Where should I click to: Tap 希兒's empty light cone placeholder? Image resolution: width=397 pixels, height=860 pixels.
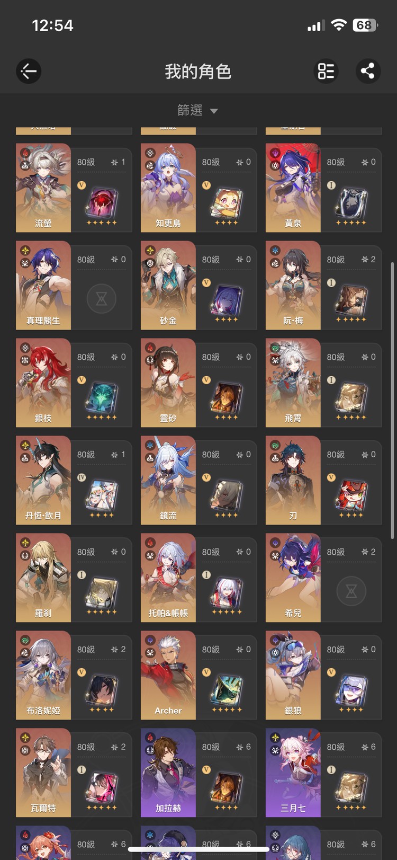351,591
